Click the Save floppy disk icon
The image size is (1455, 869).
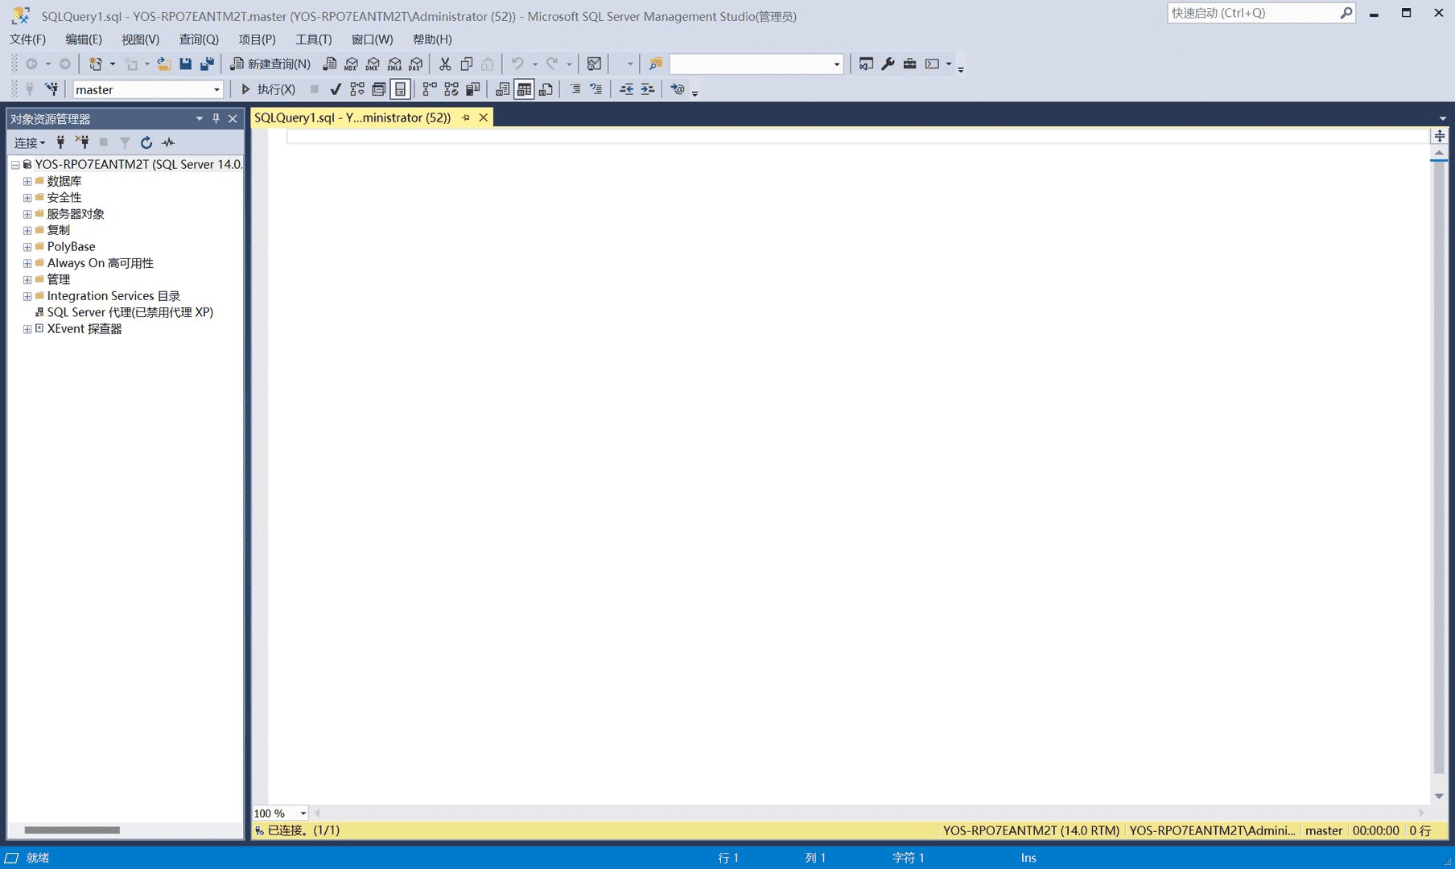185,64
